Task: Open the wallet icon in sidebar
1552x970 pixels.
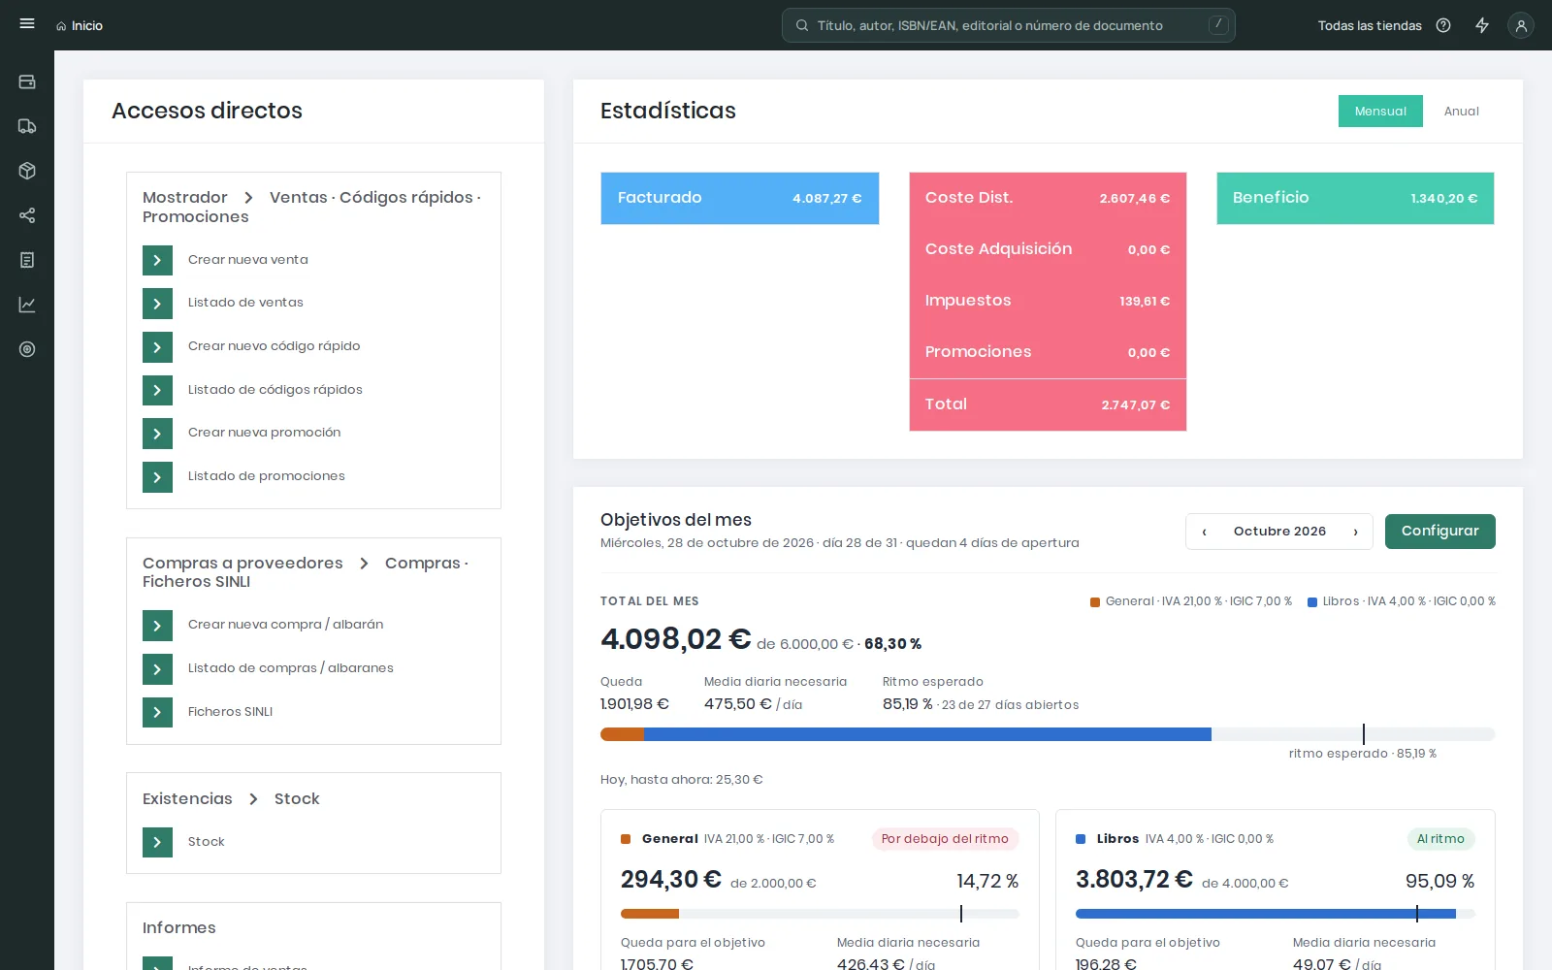Action: tap(27, 82)
